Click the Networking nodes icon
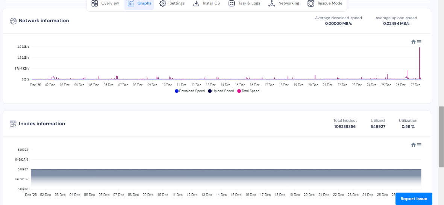 coord(272,3)
